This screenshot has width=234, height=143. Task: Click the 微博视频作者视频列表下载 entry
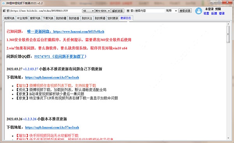[56, 86]
